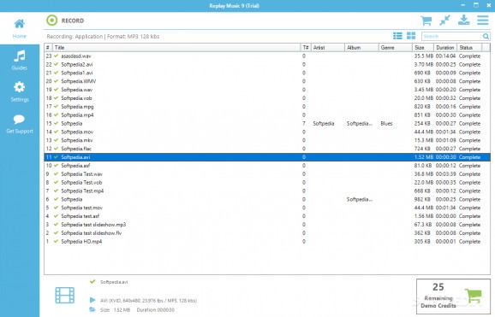The height and width of the screenshot is (317, 495).
Task: Select the Softpedia Test.vob row
Action: (267, 183)
